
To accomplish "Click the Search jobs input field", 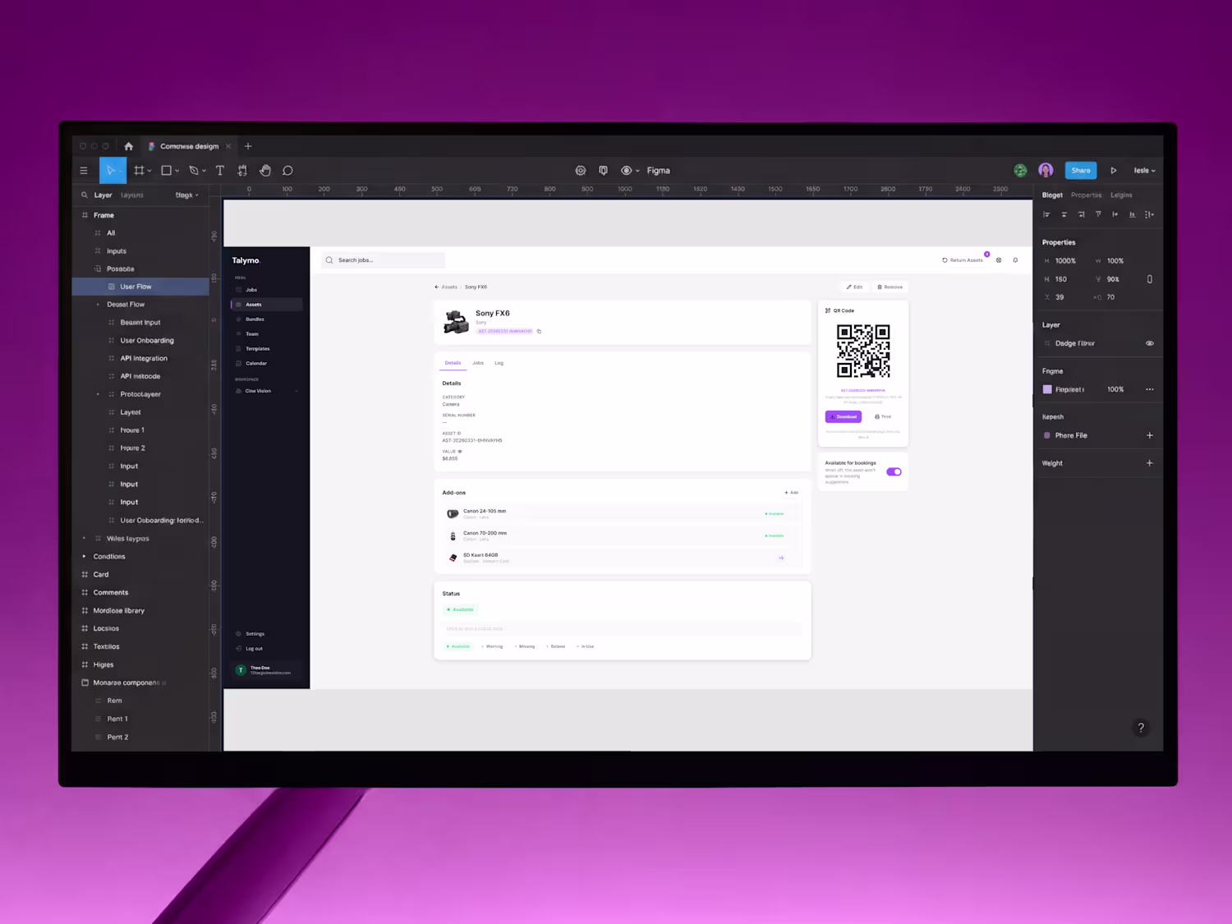I will tap(383, 260).
